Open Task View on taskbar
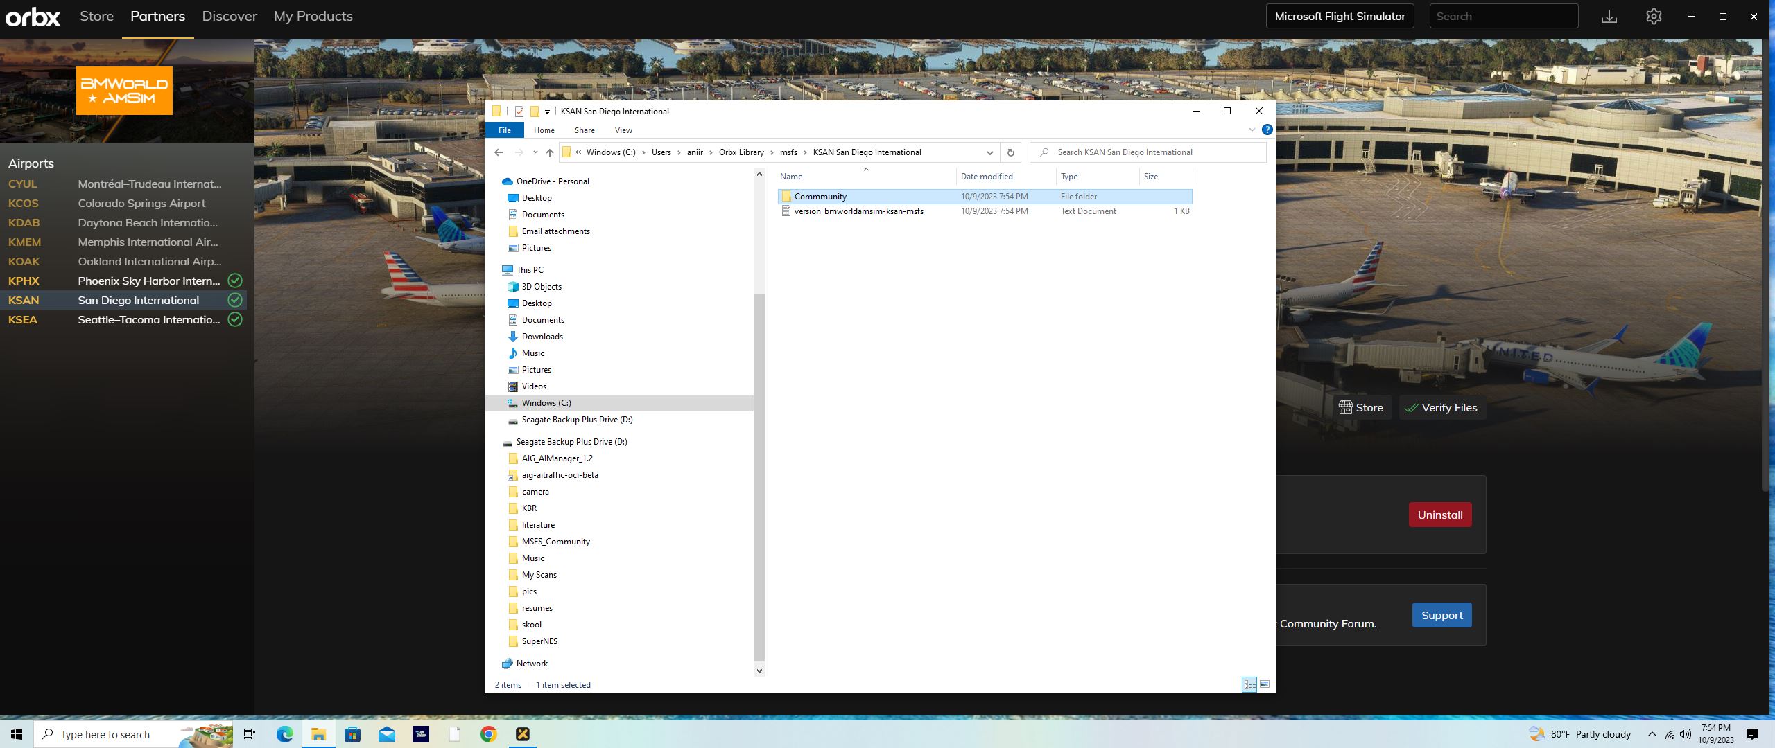The height and width of the screenshot is (748, 1775). (x=250, y=734)
